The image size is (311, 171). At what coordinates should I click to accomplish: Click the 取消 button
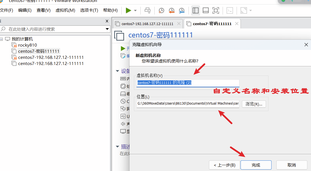(291, 165)
